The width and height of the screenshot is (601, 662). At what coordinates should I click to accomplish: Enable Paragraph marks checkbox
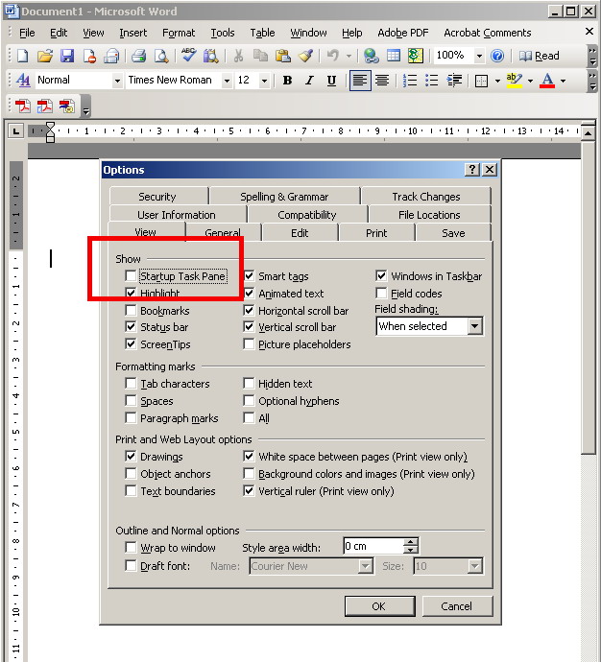click(x=131, y=418)
